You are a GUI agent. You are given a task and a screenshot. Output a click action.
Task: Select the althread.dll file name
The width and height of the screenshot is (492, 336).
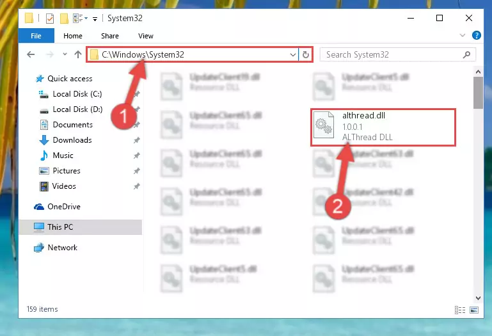tap(363, 116)
